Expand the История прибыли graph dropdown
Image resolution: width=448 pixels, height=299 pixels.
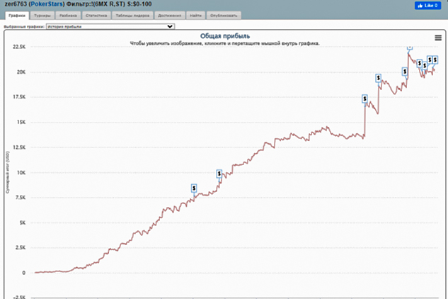[x=110, y=26]
